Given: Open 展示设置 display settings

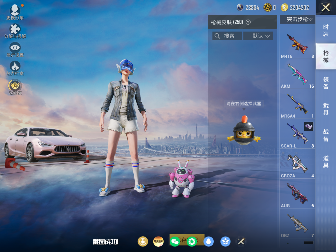Looking at the screenshot, I should click(x=15, y=48).
